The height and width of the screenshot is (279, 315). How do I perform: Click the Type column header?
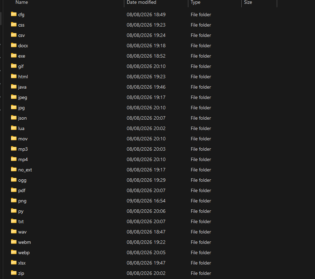[x=196, y=2]
